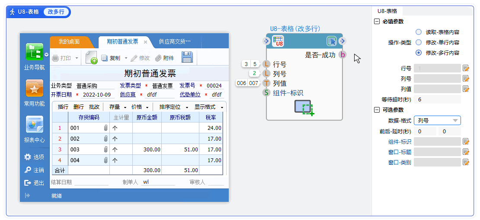This screenshot has width=480, height=220.
Task: Click the screen capture selection icon in node
Action: [304, 107]
